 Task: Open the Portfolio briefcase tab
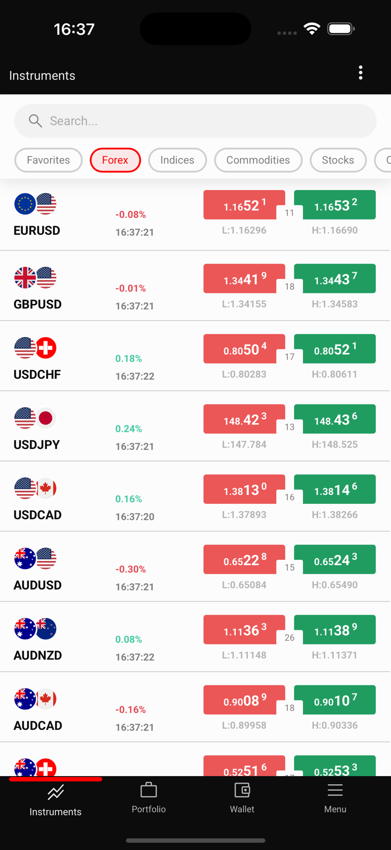point(148,790)
